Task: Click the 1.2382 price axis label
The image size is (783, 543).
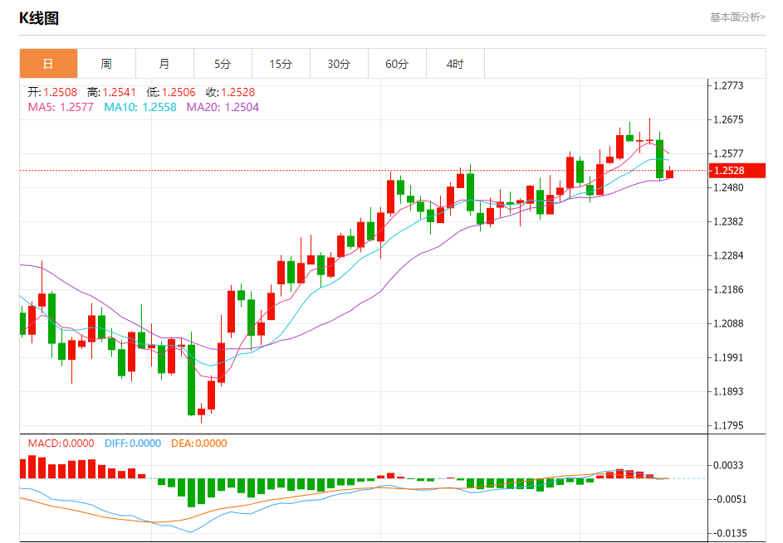Action: [728, 221]
